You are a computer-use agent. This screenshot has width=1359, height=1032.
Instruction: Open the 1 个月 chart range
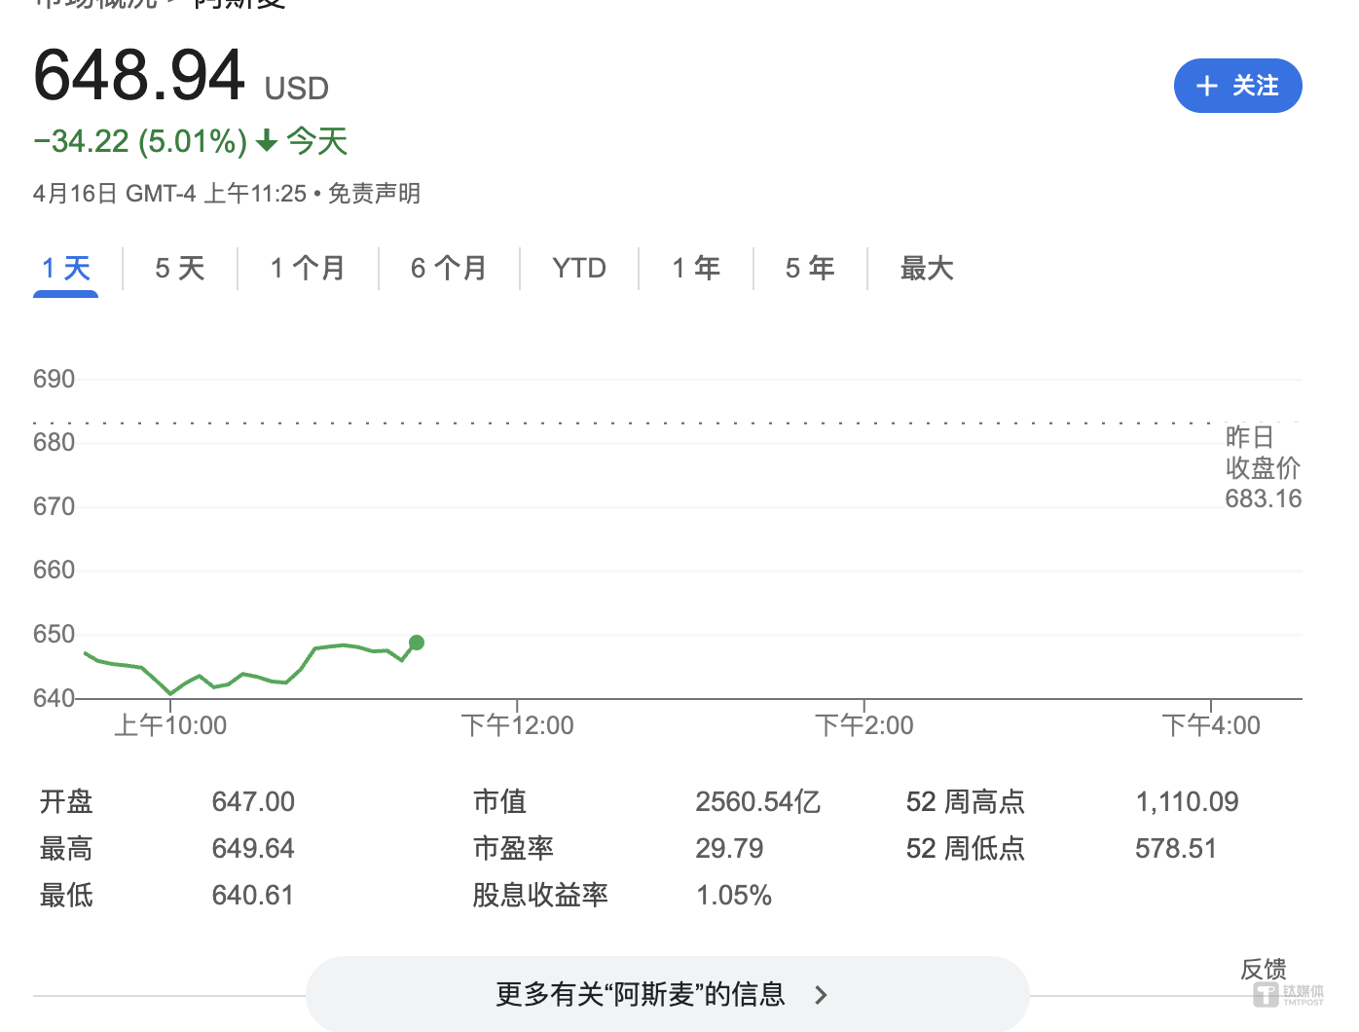(308, 268)
